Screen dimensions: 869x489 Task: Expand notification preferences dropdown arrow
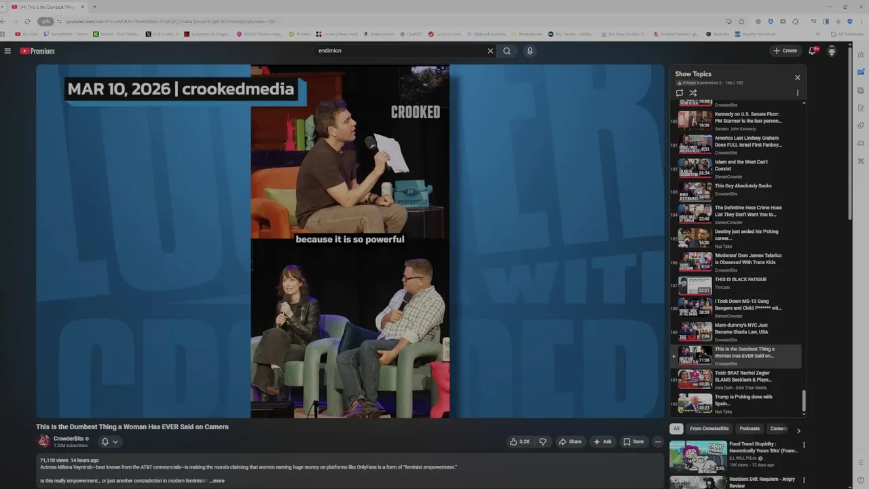click(x=115, y=441)
